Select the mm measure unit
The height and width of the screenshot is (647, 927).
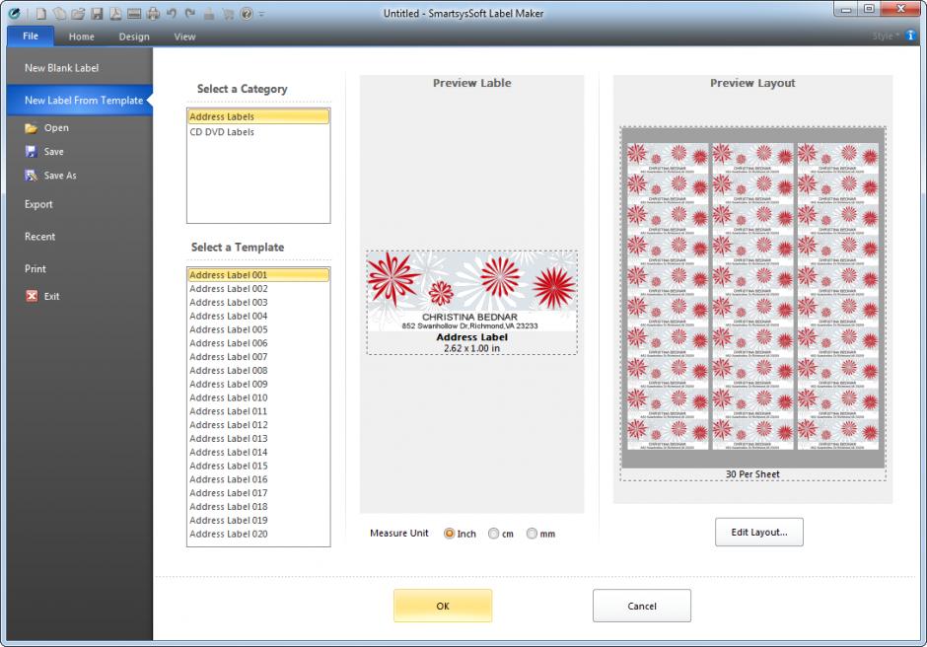[533, 534]
